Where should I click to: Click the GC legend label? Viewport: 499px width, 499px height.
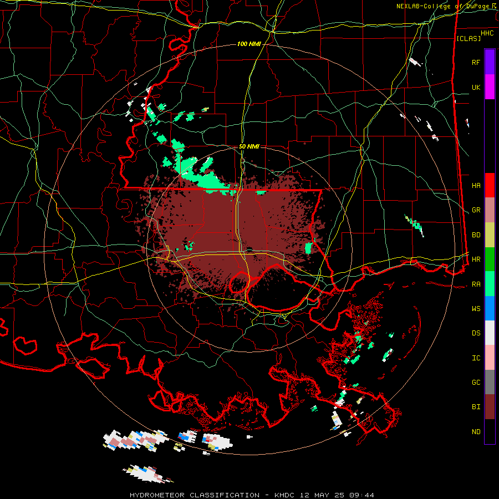[476, 383]
